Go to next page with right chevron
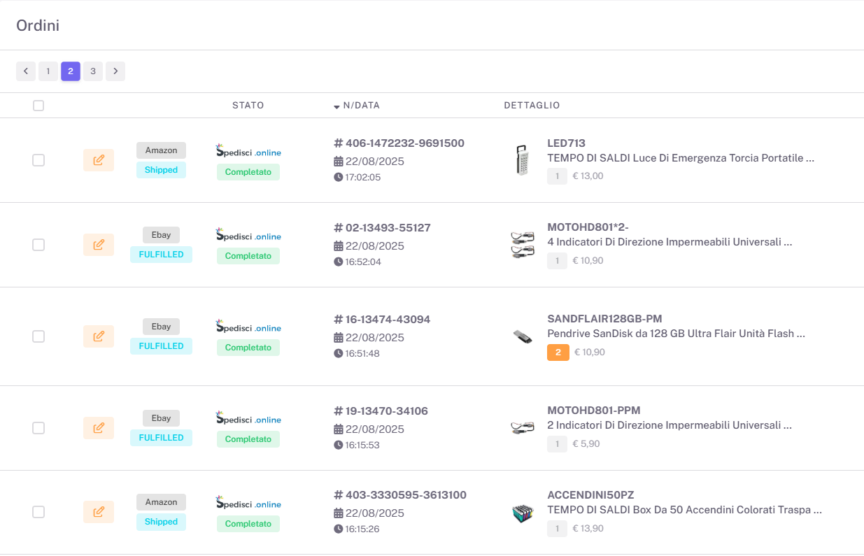Image resolution: width=864 pixels, height=556 pixels. (x=115, y=71)
